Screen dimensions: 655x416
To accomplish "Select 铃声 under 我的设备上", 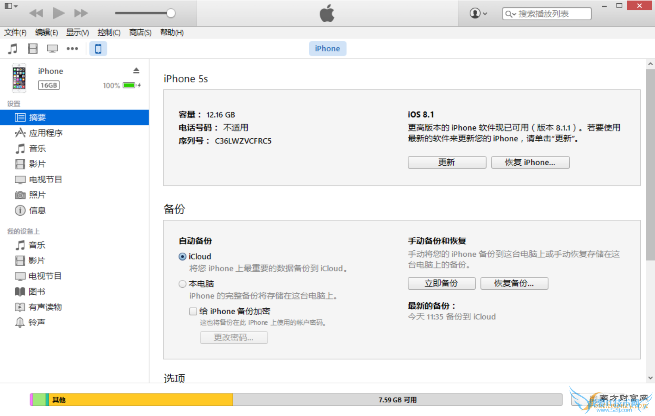I will (37, 322).
